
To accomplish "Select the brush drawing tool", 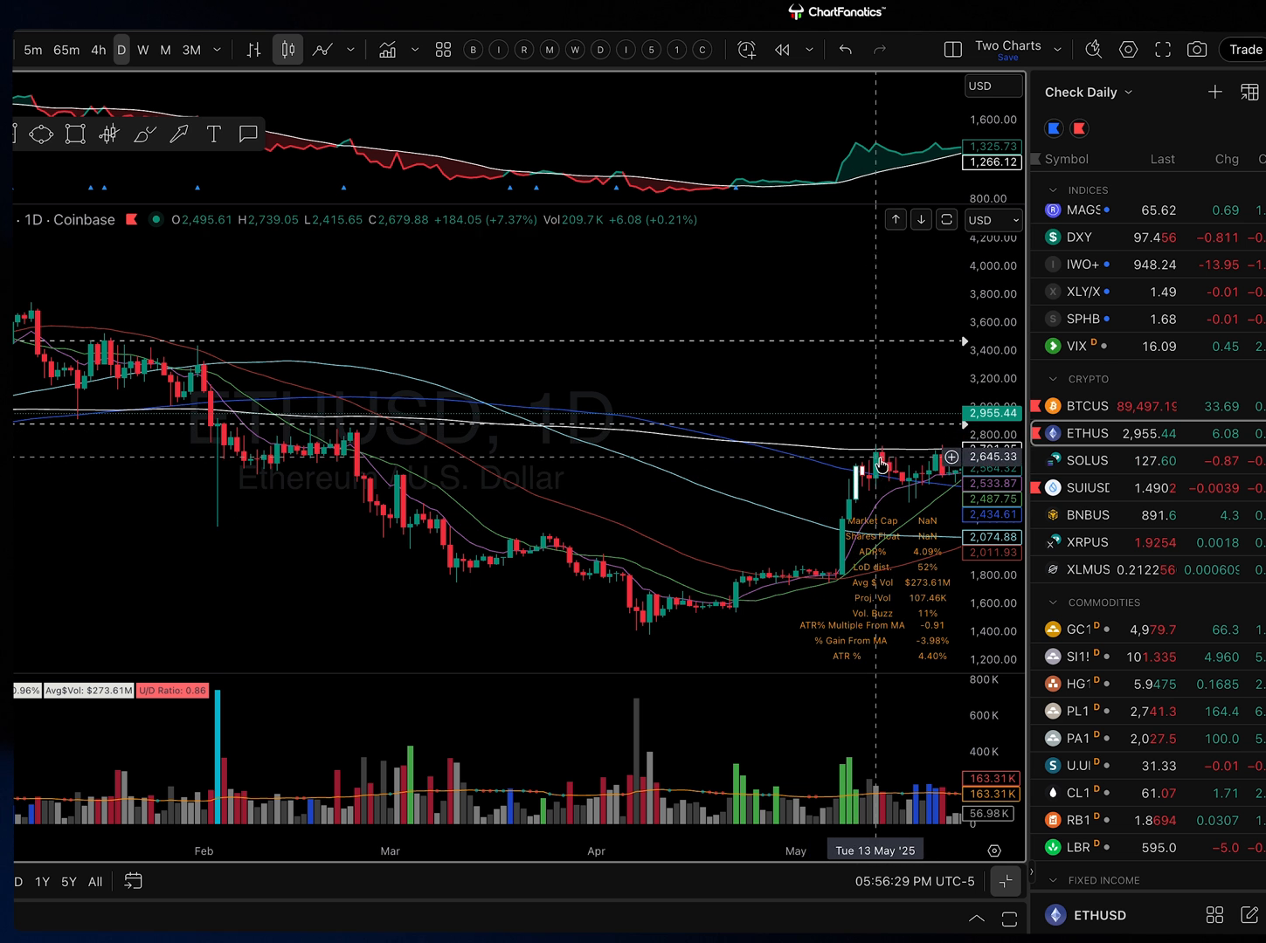I will click(144, 134).
